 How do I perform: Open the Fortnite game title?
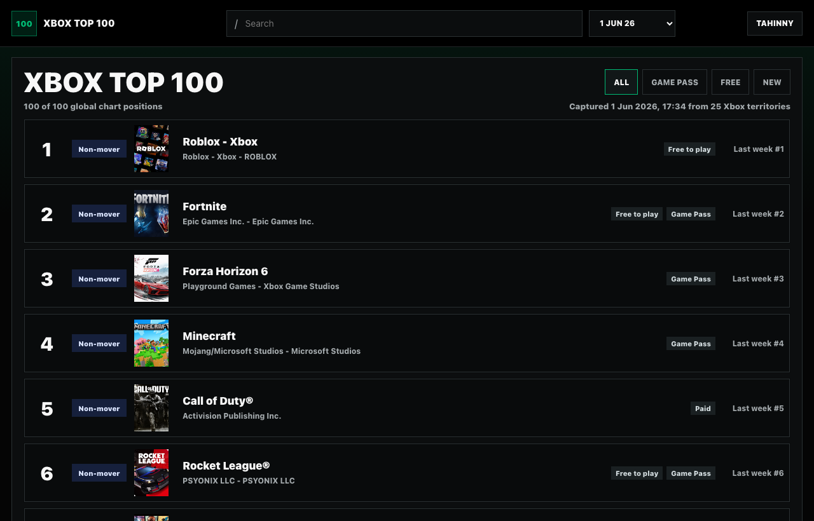(205, 206)
